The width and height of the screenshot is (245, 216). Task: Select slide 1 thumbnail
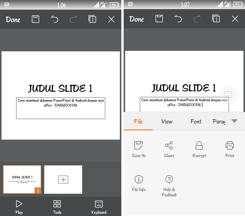coord(22,179)
